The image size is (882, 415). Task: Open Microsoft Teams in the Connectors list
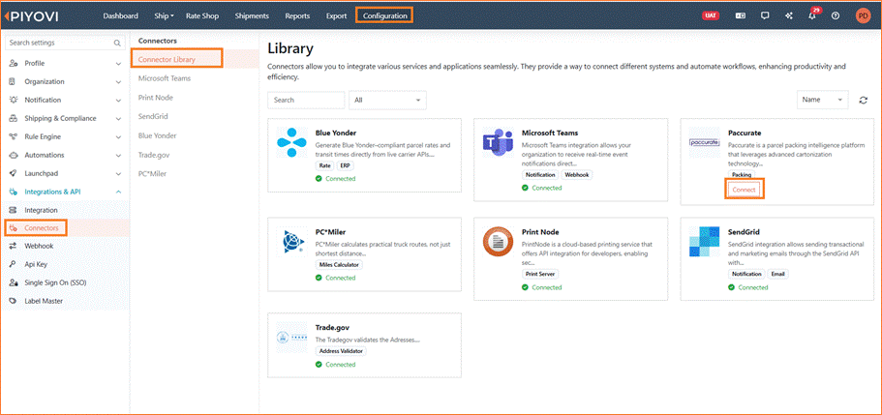coord(165,78)
